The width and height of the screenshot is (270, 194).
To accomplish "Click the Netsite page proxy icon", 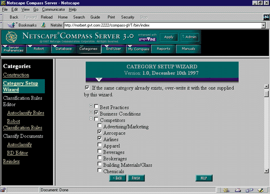I will 43,25.
